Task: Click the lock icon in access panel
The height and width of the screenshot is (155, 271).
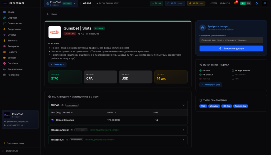Action: (x=202, y=28)
